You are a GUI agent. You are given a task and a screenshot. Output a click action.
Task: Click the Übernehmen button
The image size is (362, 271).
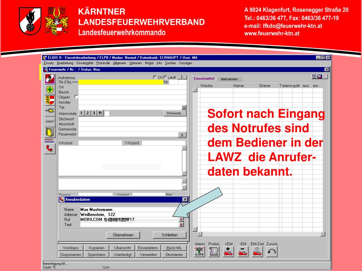[x=123, y=235]
